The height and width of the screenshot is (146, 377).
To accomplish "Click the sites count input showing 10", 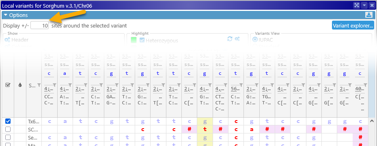I will pyautogui.click(x=40, y=25).
